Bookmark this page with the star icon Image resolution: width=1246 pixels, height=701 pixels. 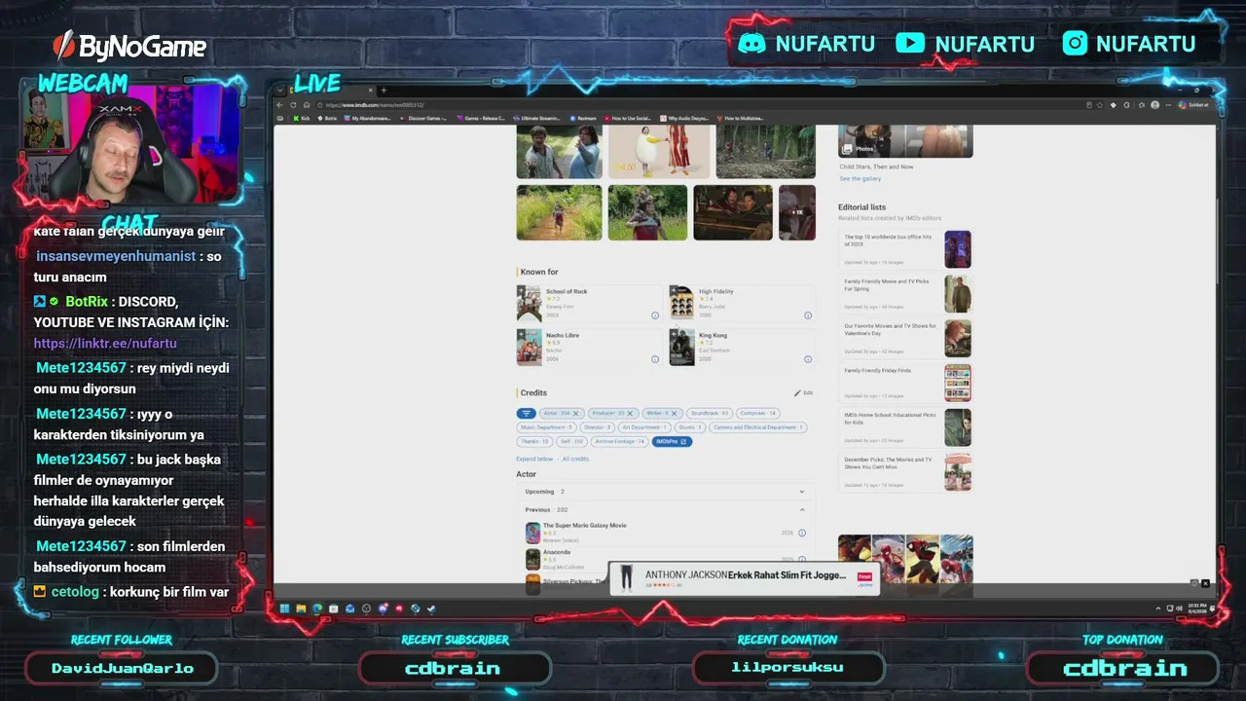(1101, 105)
